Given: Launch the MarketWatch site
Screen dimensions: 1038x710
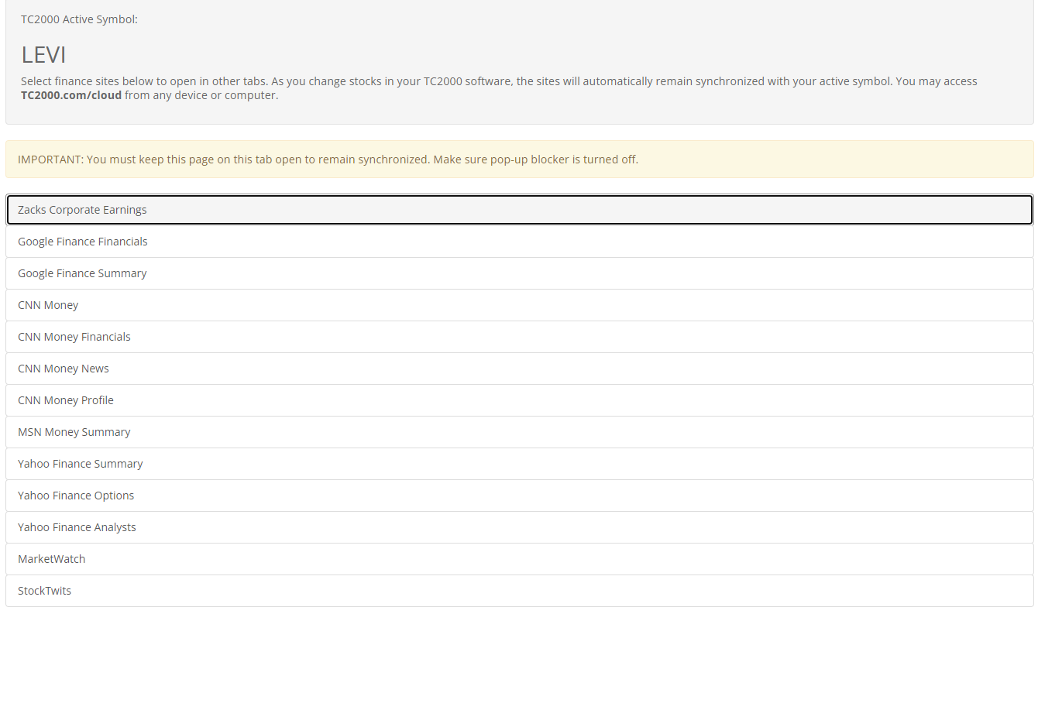Looking at the screenshot, I should click(x=519, y=559).
